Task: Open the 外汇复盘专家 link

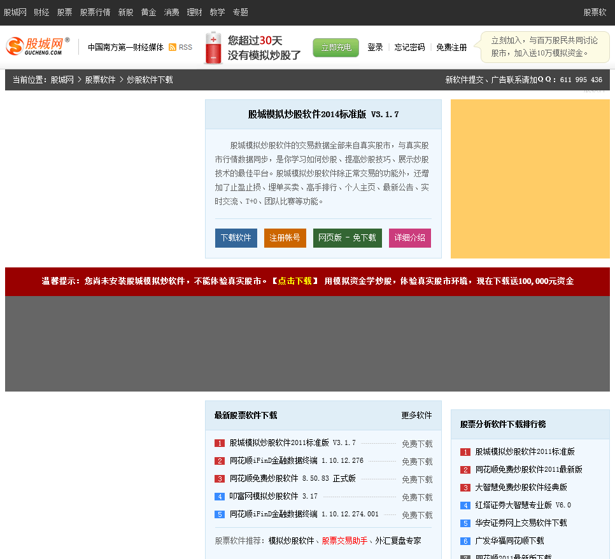Action: pos(398,541)
